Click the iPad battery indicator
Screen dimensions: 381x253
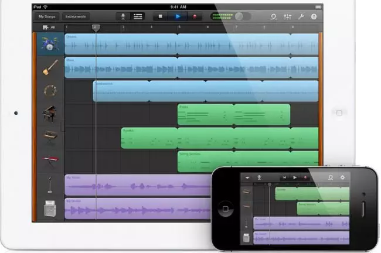[x=318, y=7]
